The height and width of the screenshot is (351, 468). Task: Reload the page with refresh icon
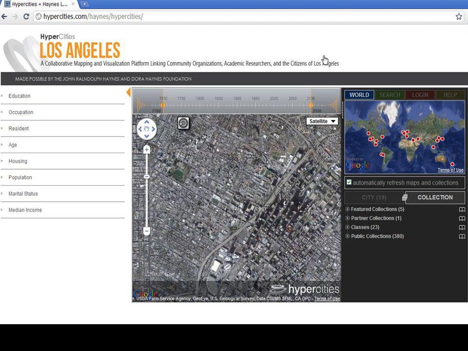point(26,17)
